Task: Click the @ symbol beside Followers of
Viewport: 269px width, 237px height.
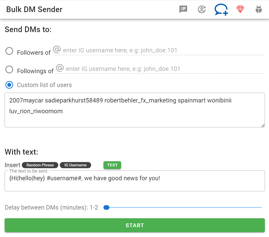Action: click(57, 50)
